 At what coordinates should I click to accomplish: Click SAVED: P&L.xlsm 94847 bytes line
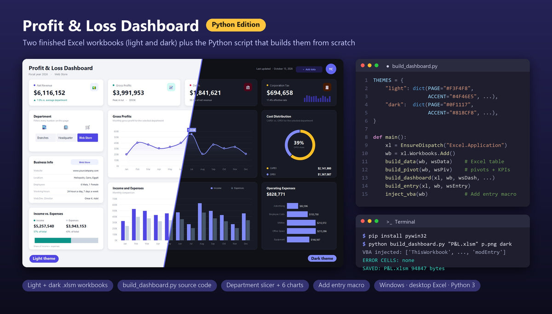403,268
